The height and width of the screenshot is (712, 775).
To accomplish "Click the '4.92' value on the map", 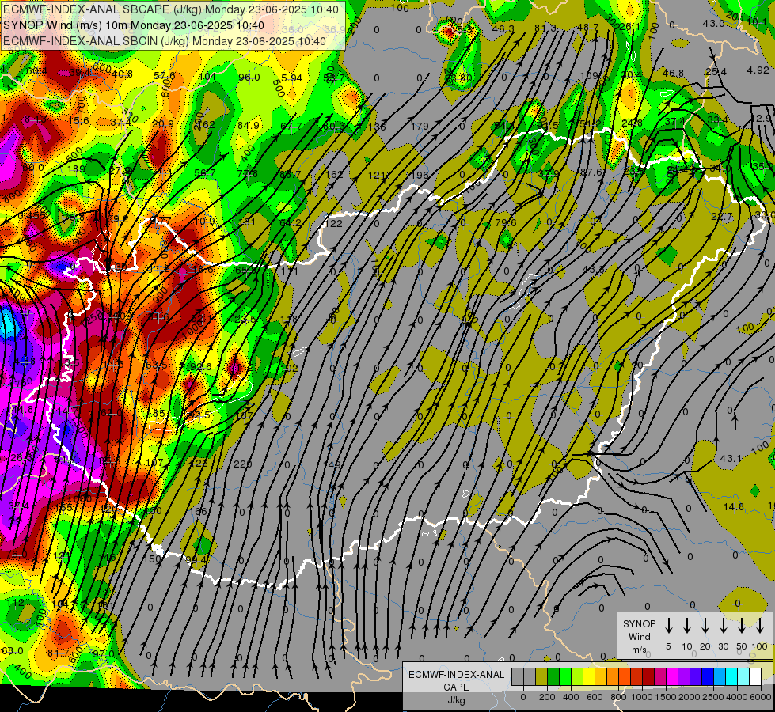I will pyautogui.click(x=758, y=70).
